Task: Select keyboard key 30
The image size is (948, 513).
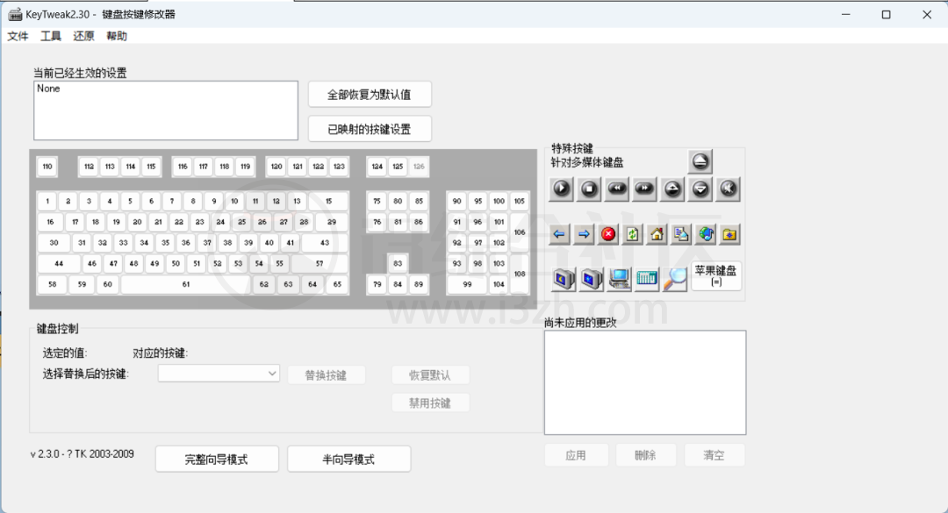Action: [54, 242]
